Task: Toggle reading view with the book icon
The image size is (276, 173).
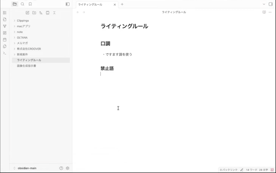Action: (x=264, y=12)
